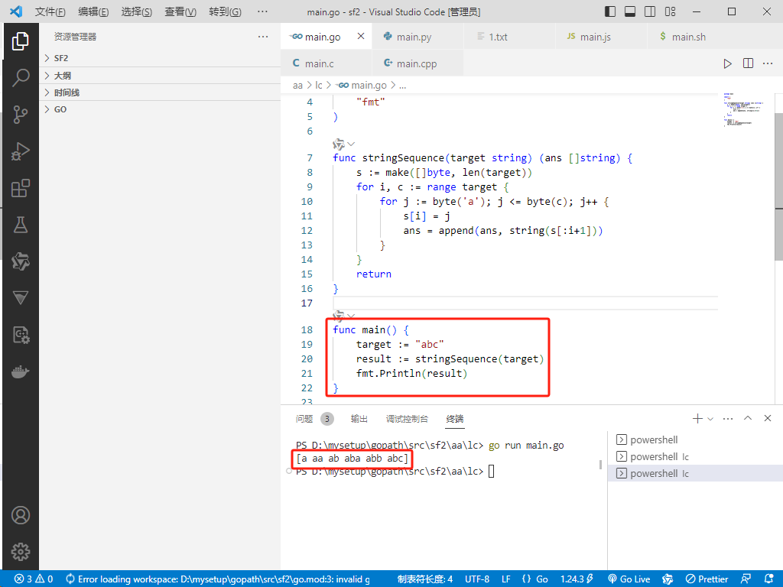This screenshot has width=783, height=587.
Task: Open Manage gear icon
Action: (x=21, y=552)
